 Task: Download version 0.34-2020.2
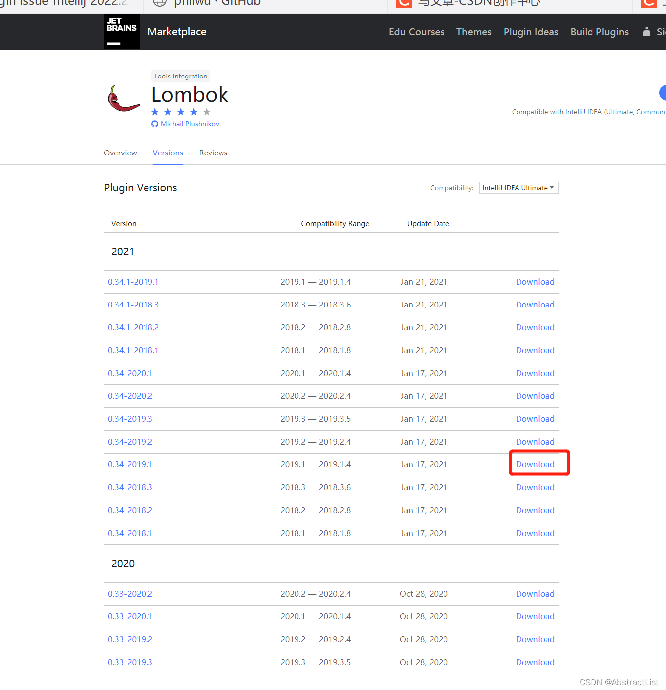click(535, 396)
